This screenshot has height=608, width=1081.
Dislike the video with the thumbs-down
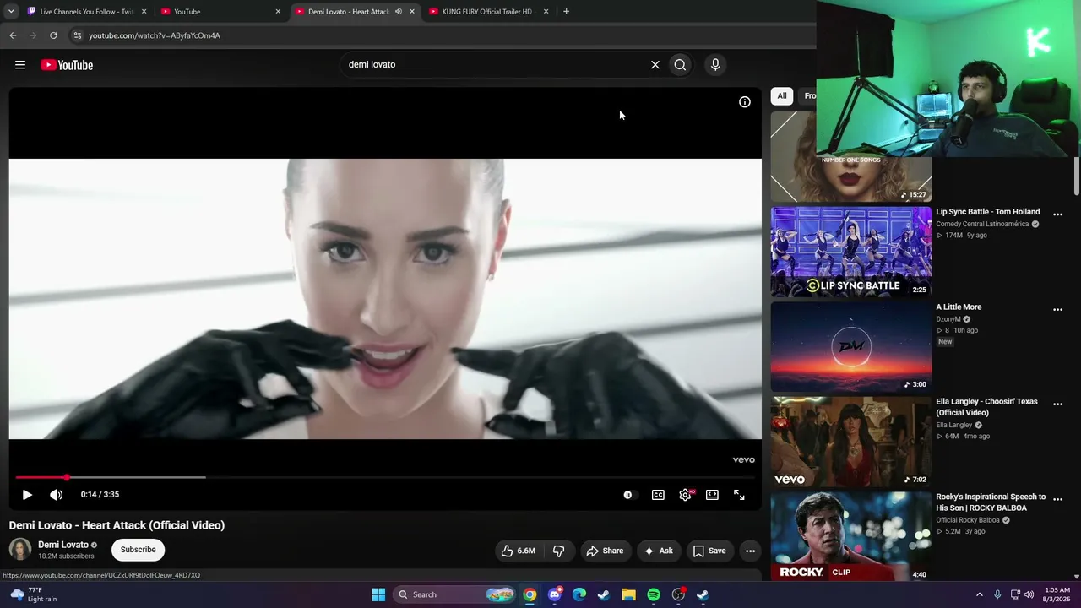tap(558, 551)
